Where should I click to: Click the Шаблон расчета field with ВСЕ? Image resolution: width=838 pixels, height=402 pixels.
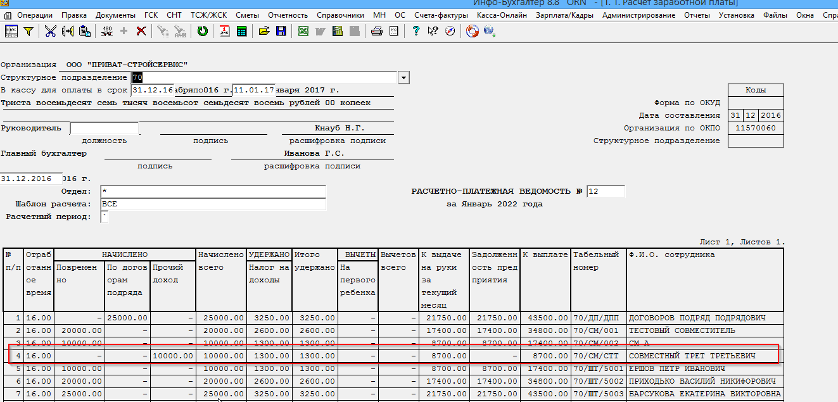coord(212,204)
